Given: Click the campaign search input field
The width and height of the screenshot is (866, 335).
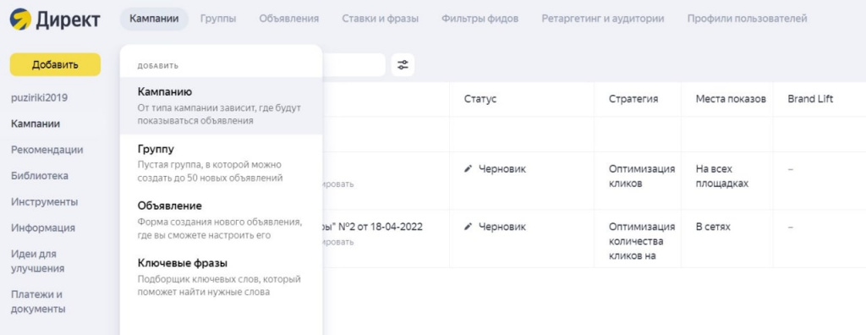Looking at the screenshot, I should pos(354,64).
